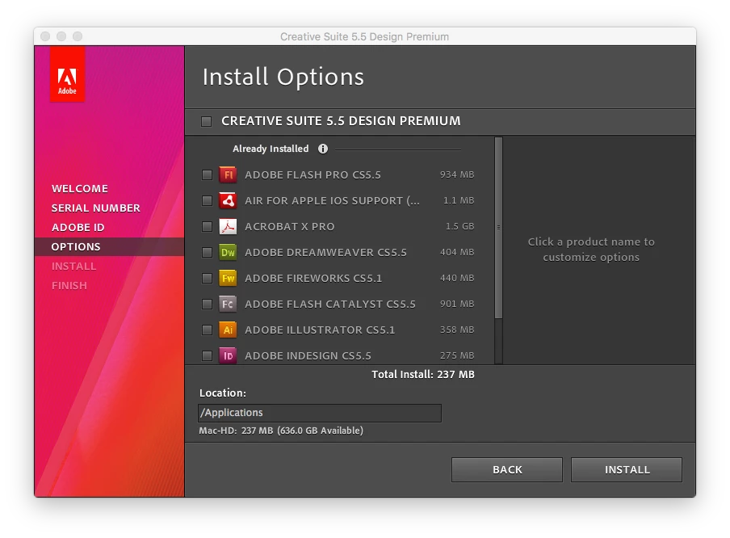Check the Adobe Illustrator CS5.1 checkbox
Screen dimensions: 730x538
(207, 330)
